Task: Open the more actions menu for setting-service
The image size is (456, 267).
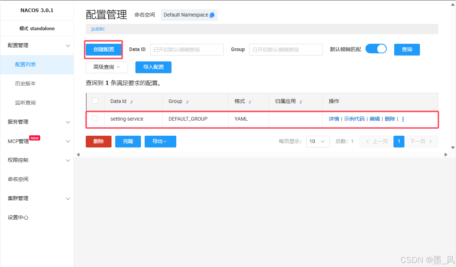Action: [x=403, y=119]
